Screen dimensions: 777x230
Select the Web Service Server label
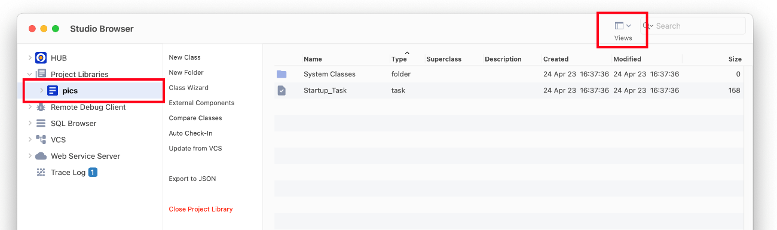click(85, 156)
